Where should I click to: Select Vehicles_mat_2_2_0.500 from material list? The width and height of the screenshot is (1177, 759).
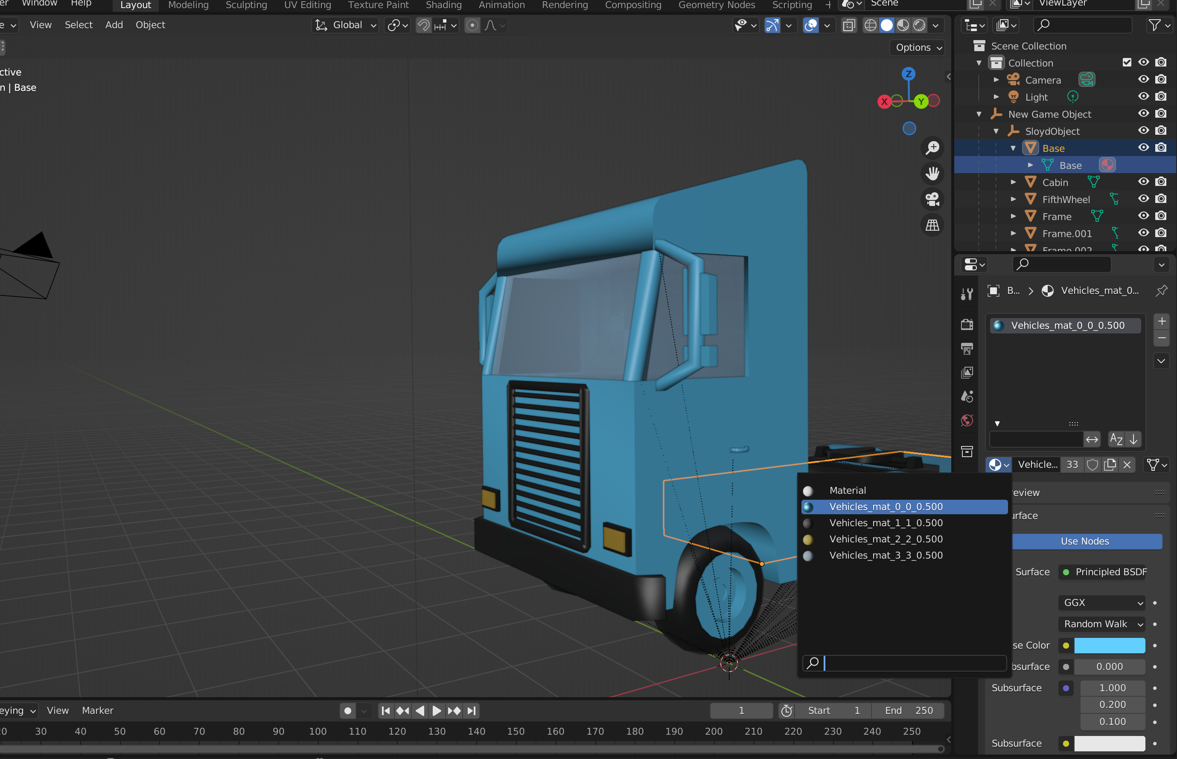point(886,539)
